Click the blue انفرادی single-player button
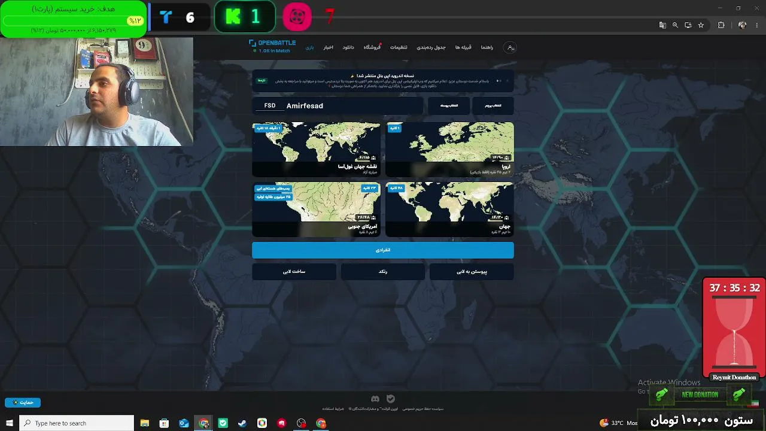The height and width of the screenshot is (431, 766). tap(383, 250)
